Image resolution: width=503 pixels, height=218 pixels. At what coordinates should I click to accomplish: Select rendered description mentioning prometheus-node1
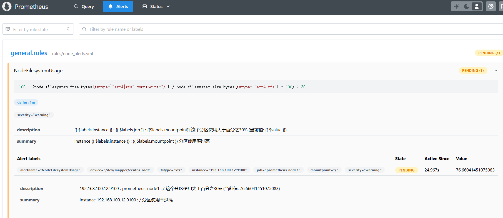click(180, 189)
